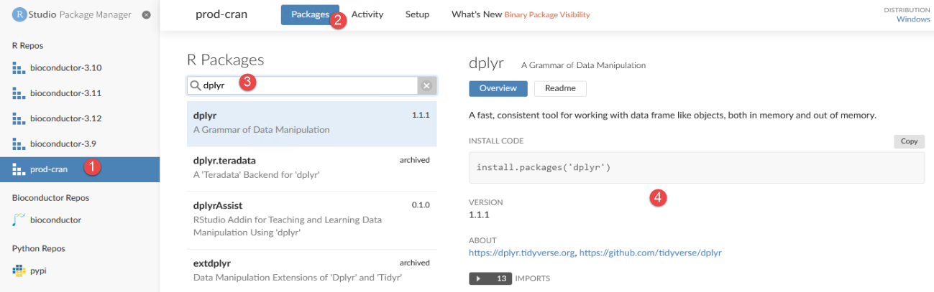This screenshot has height=292, width=934.
Task: Open the github.com/tidyverse/dplyr link
Action: pos(650,253)
